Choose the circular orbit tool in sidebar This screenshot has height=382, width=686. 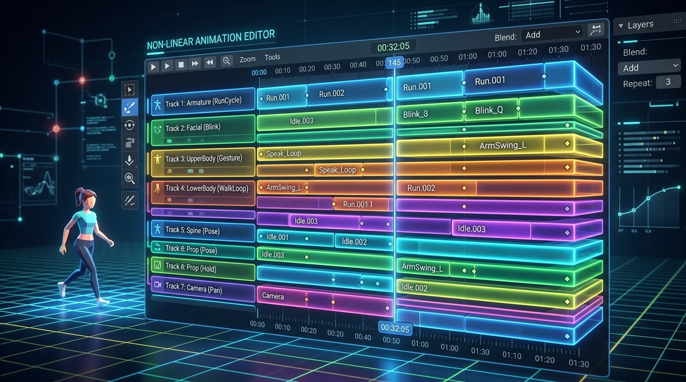[130, 125]
